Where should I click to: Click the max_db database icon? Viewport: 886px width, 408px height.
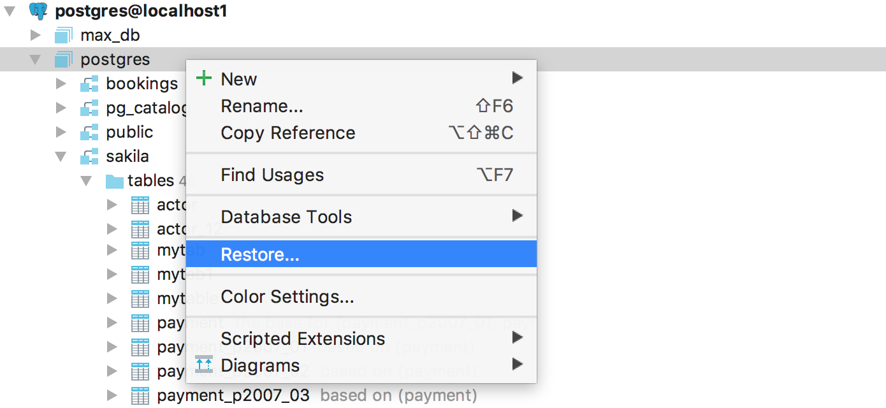[64, 35]
